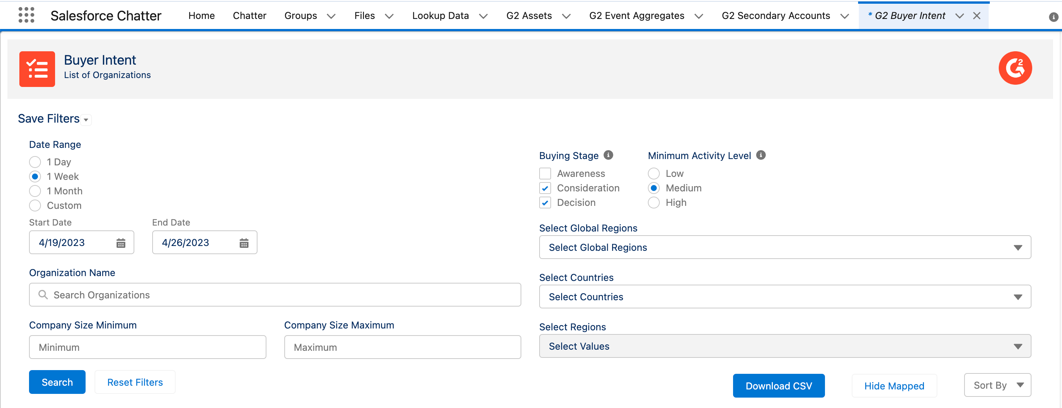This screenshot has width=1062, height=408.
Task: Uncheck the Consideration buying stage
Action: 545,188
